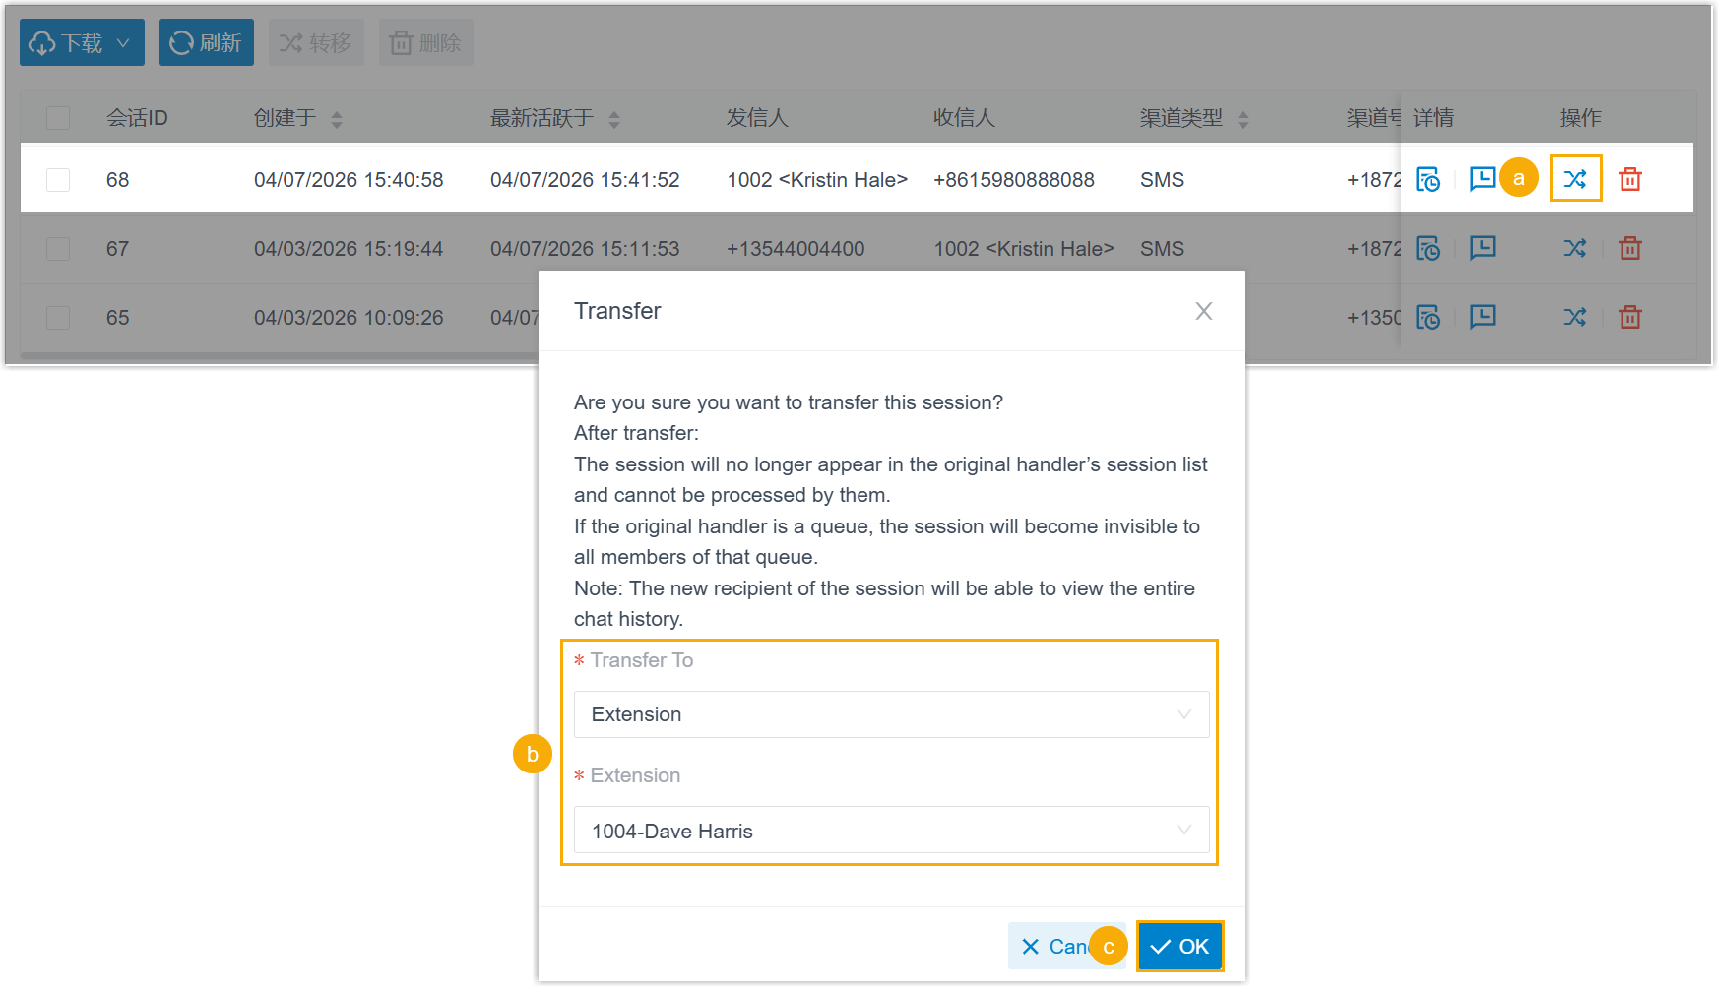Image resolution: width=1719 pixels, height=987 pixels.
Task: Click the transfer icon for session 67
Action: click(x=1575, y=248)
